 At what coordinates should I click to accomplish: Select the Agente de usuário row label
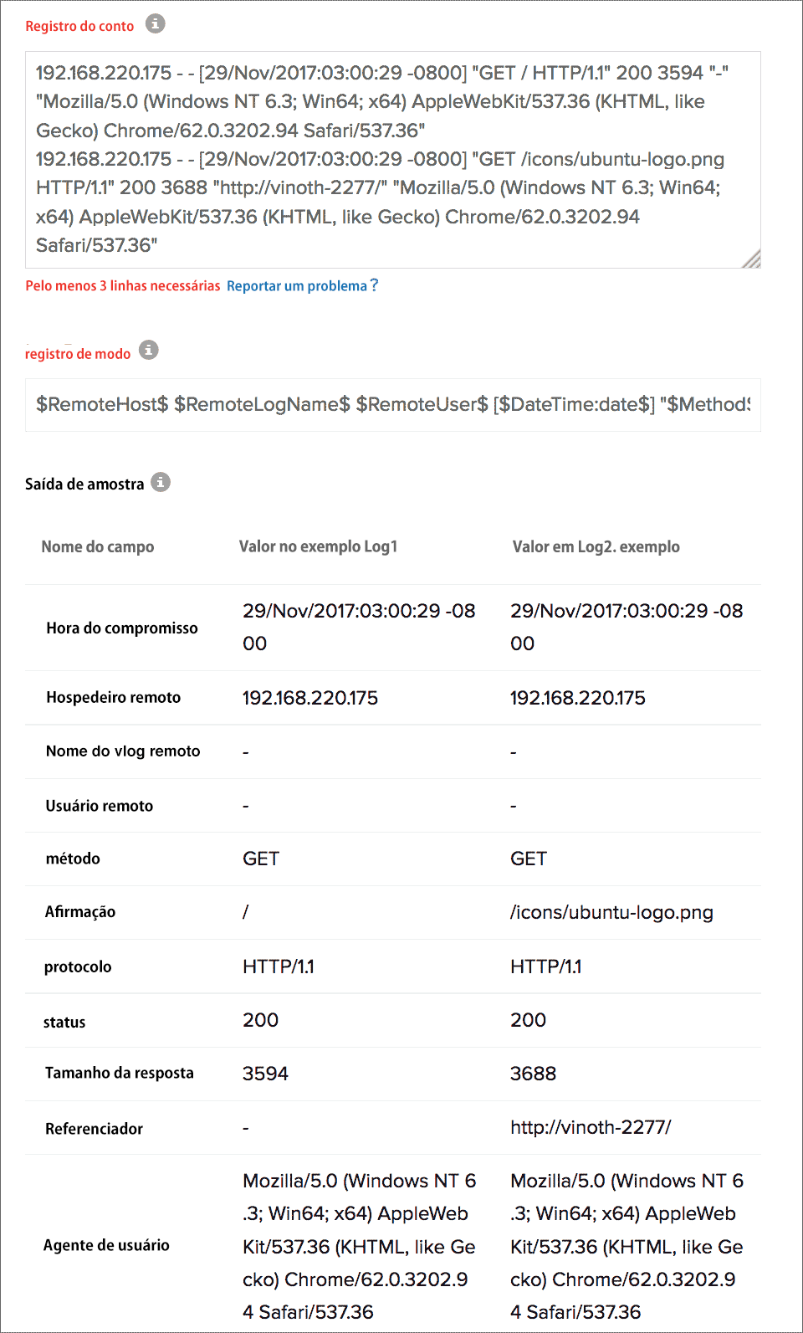[x=106, y=1245]
